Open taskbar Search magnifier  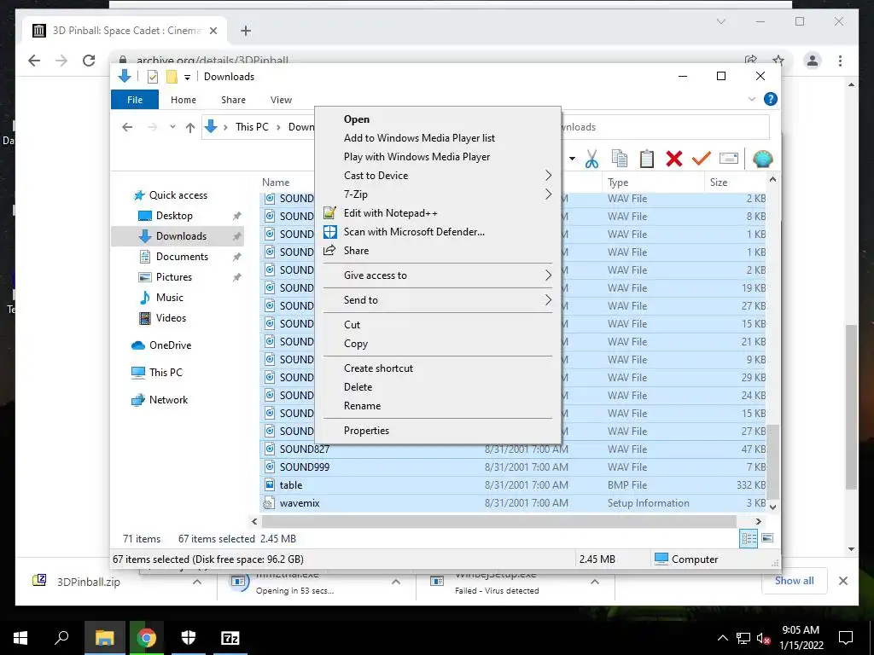click(x=61, y=638)
